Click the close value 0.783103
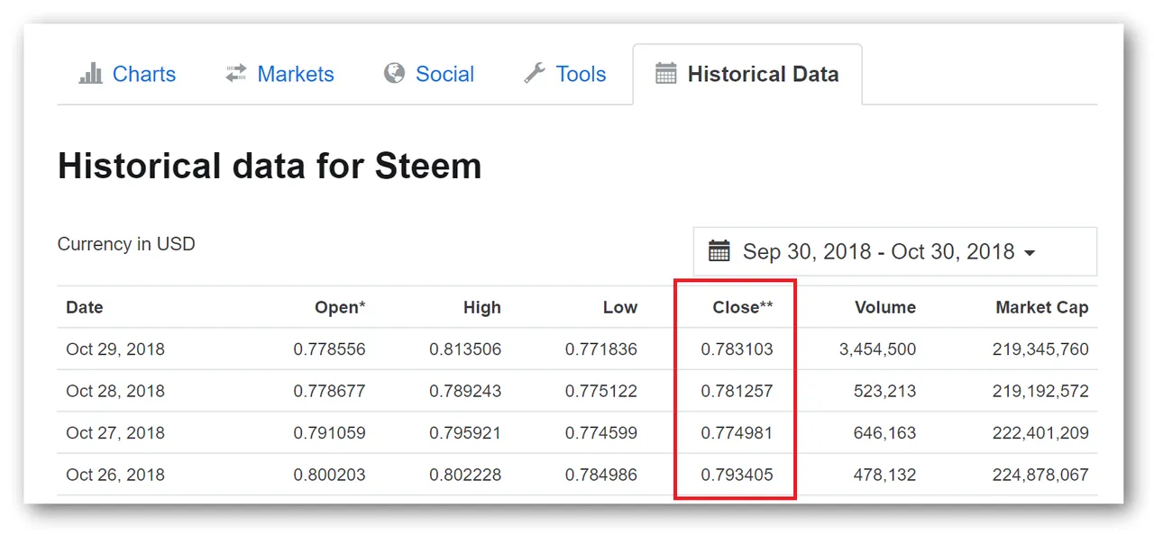 737,349
